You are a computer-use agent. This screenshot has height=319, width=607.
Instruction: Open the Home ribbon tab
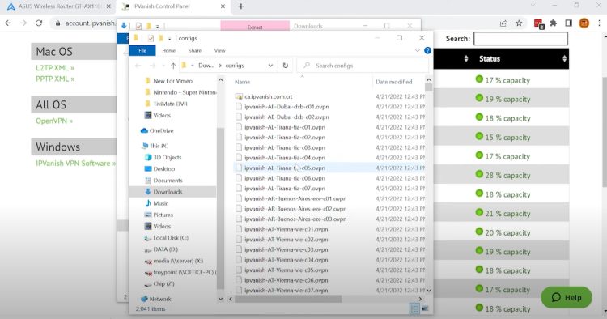[169, 50]
